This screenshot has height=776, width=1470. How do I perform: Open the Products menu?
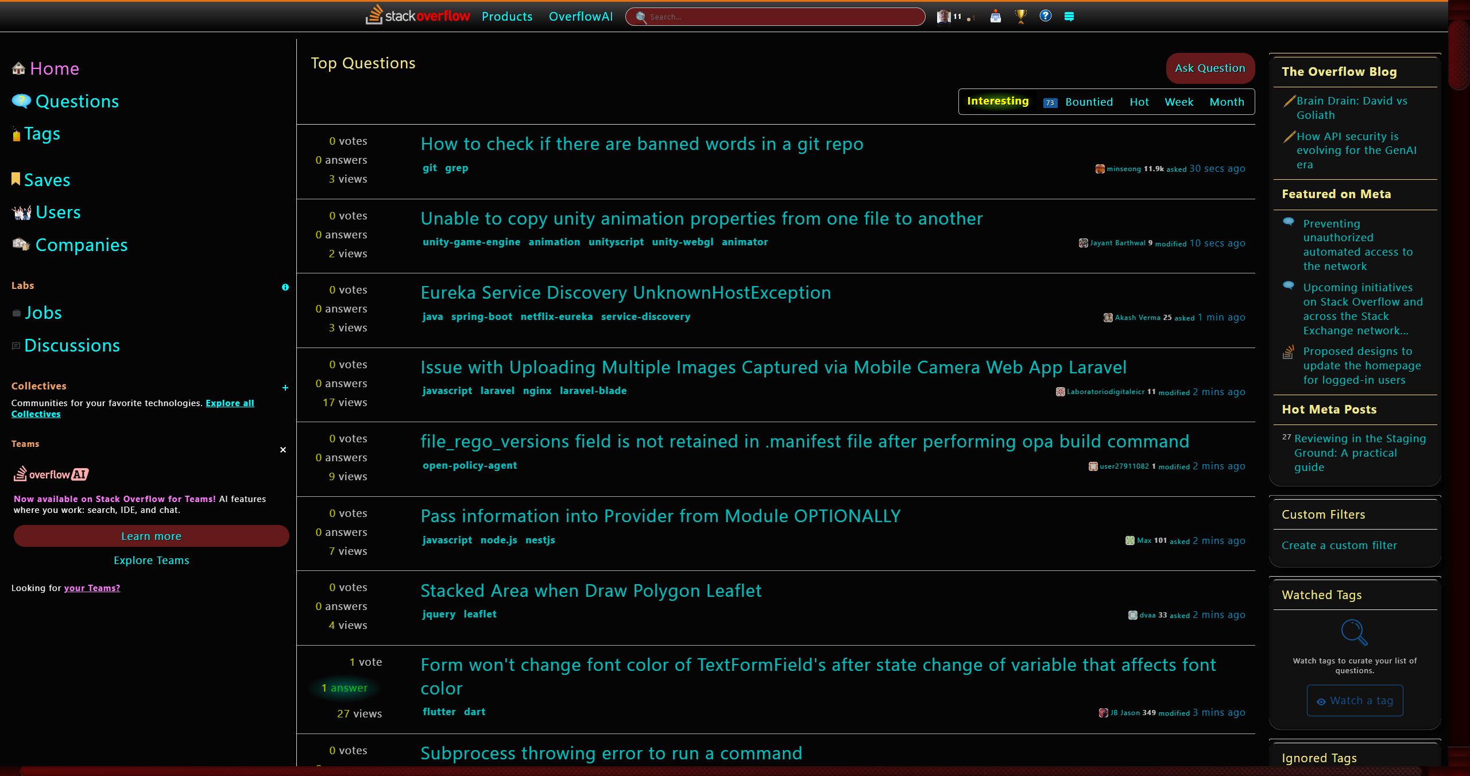click(507, 17)
